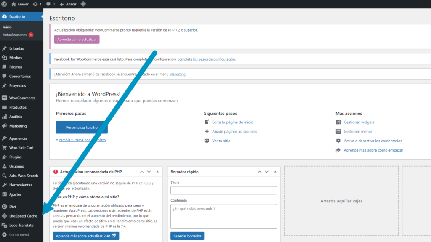431x242 pixels.
Task: Click Proyectos pin icon
Action: pyautogui.click(x=4, y=85)
